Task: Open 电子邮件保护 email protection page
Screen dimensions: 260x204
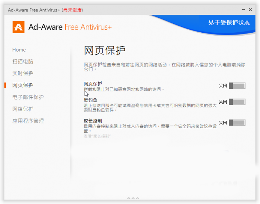Action: point(28,97)
